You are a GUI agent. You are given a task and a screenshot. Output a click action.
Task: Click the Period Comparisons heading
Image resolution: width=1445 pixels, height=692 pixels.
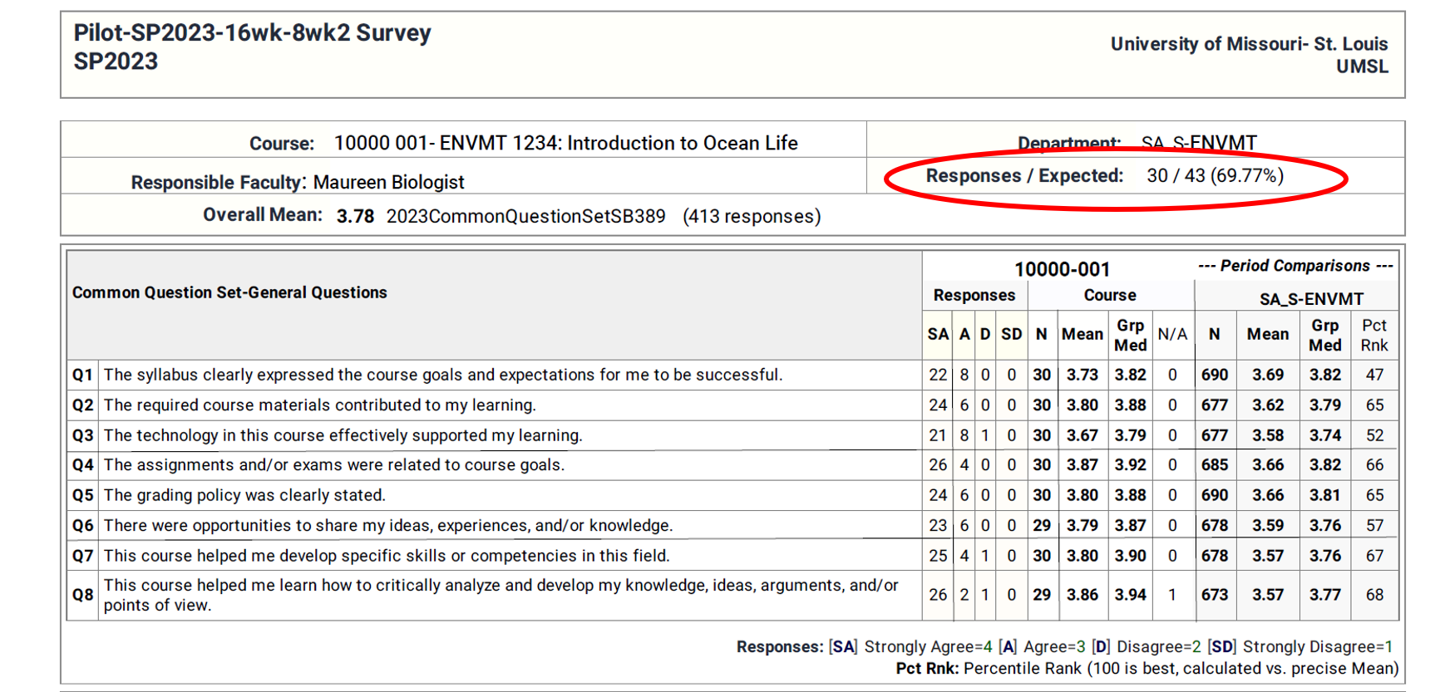point(1294,266)
